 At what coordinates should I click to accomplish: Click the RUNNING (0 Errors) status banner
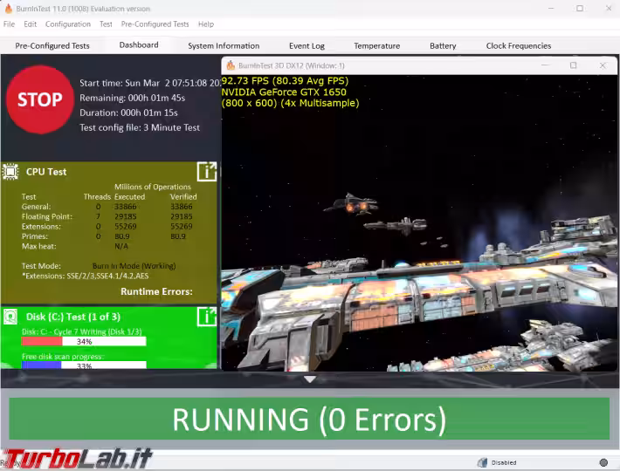(x=309, y=419)
